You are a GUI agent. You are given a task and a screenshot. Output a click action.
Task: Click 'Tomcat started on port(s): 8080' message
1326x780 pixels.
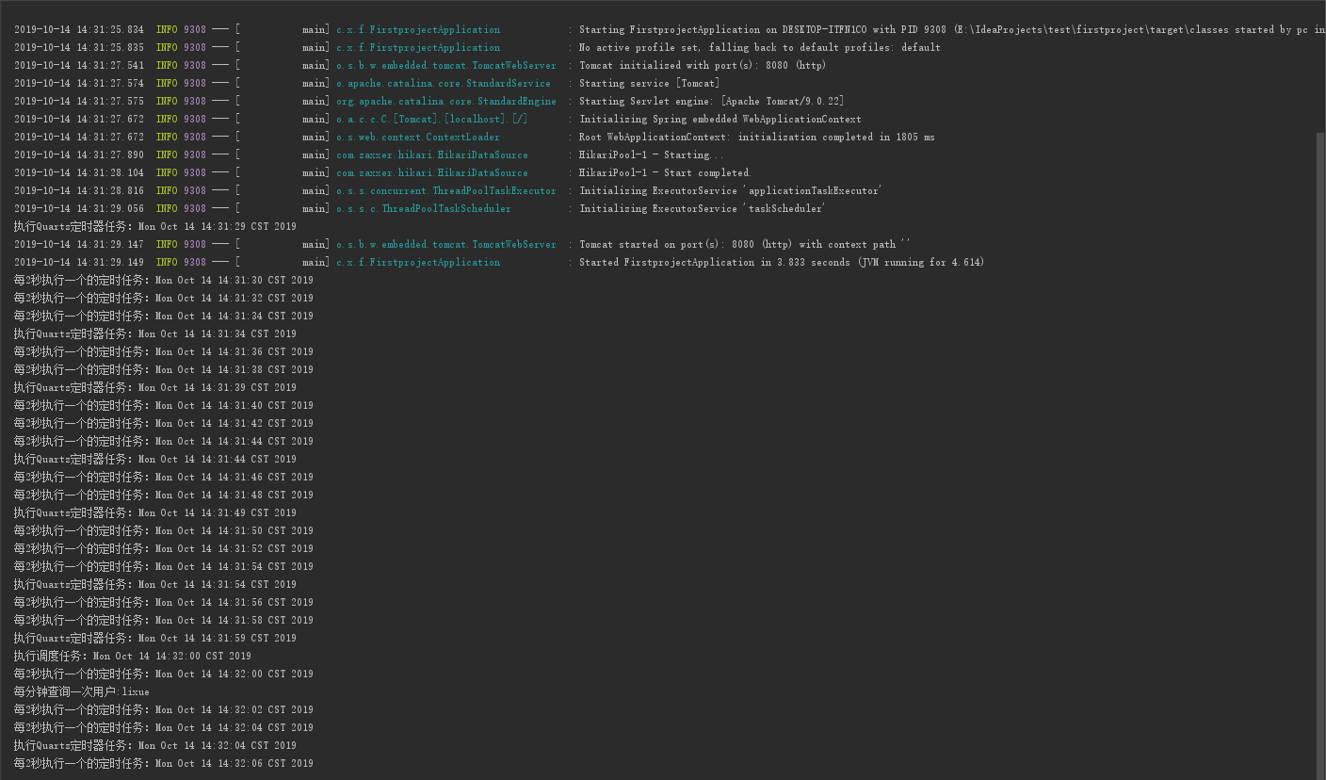745,245
